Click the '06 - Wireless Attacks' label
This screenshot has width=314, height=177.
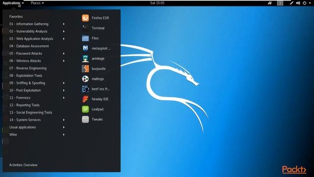pos(25,61)
